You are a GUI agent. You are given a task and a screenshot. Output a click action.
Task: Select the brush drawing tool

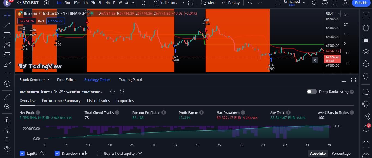pos(7,64)
